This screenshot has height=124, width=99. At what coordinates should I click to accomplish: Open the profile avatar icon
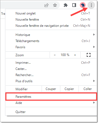click(83, 5)
